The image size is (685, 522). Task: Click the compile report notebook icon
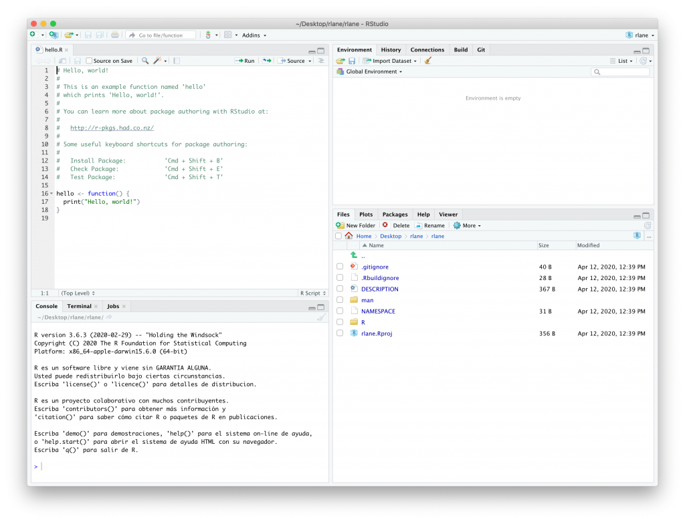(x=177, y=61)
